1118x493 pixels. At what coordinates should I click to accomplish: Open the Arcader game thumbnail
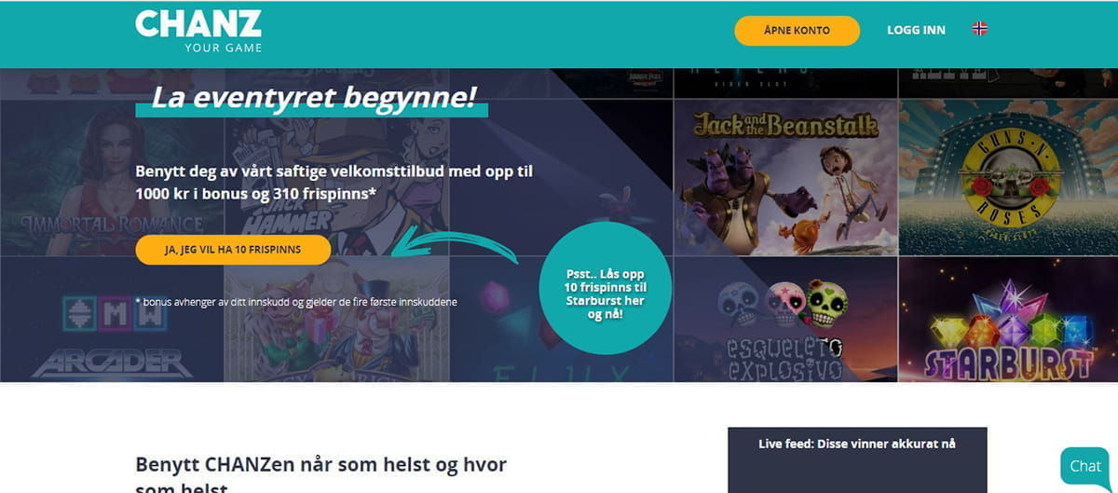coord(112,320)
